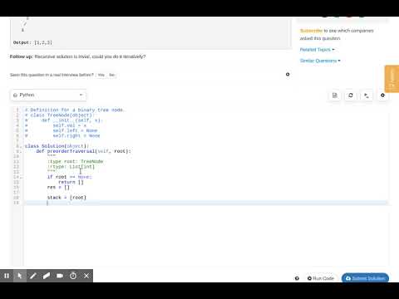
Task: Click the Submit Solution button
Action: click(365, 278)
